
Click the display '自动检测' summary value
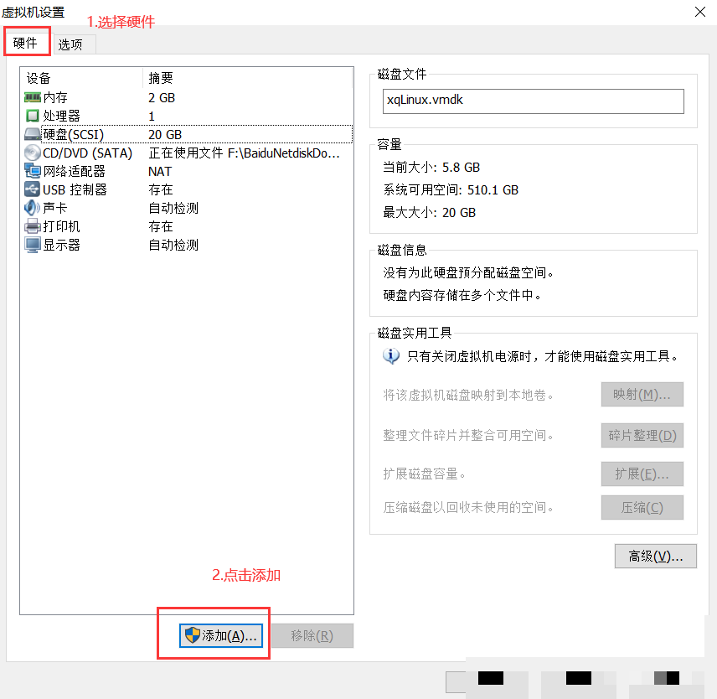(173, 245)
